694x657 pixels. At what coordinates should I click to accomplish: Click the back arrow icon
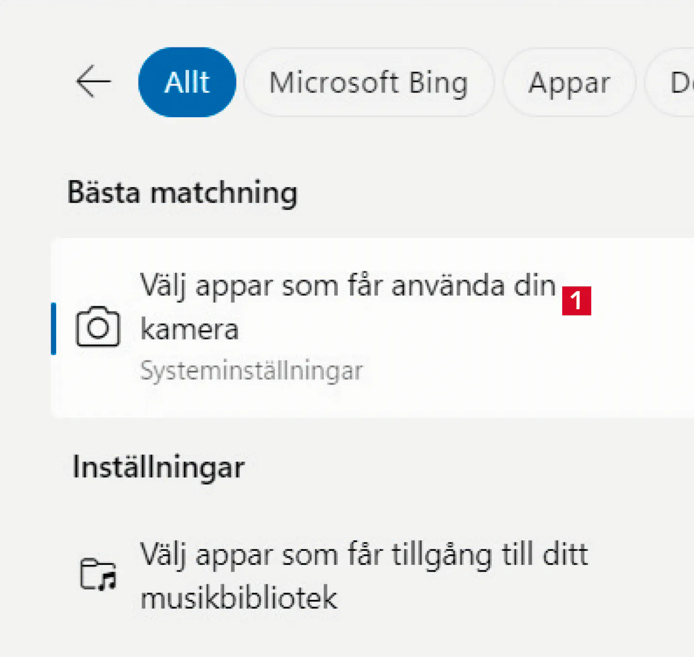(94, 82)
